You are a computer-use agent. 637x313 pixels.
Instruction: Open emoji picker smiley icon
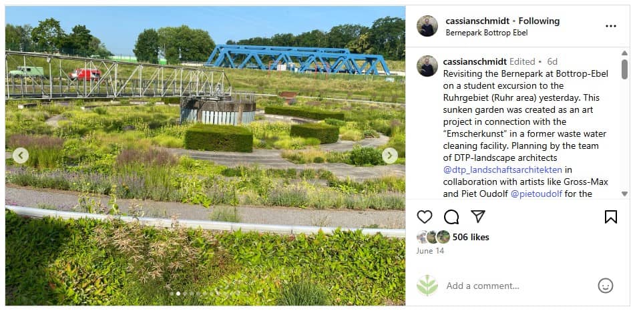606,286
